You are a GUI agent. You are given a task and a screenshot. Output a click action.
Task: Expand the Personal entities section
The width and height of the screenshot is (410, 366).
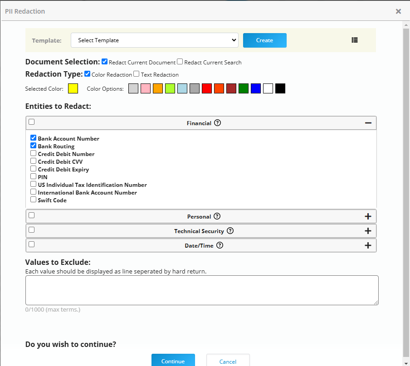[368, 216]
